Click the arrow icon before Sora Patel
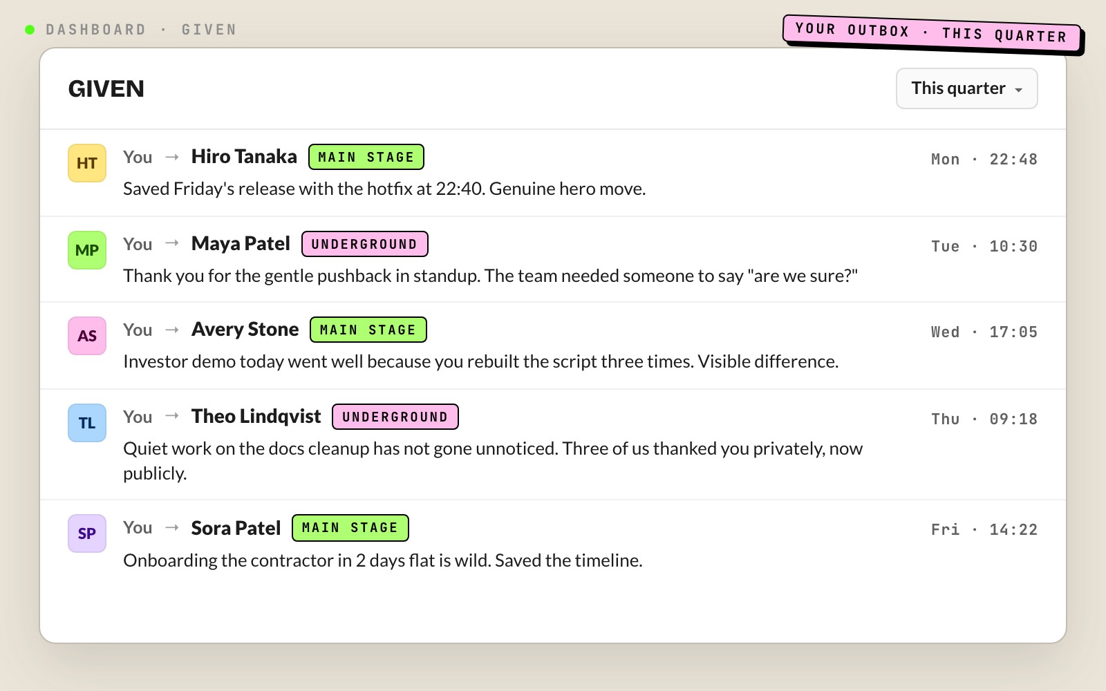Viewport: 1106px width, 691px height. 172,528
